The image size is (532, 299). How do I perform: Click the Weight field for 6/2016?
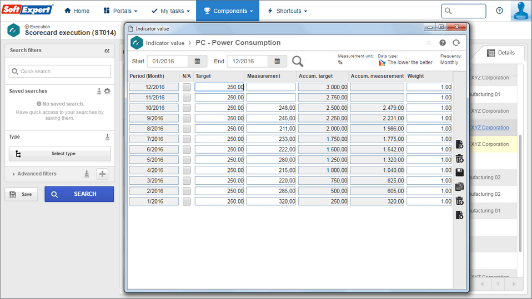point(429,150)
